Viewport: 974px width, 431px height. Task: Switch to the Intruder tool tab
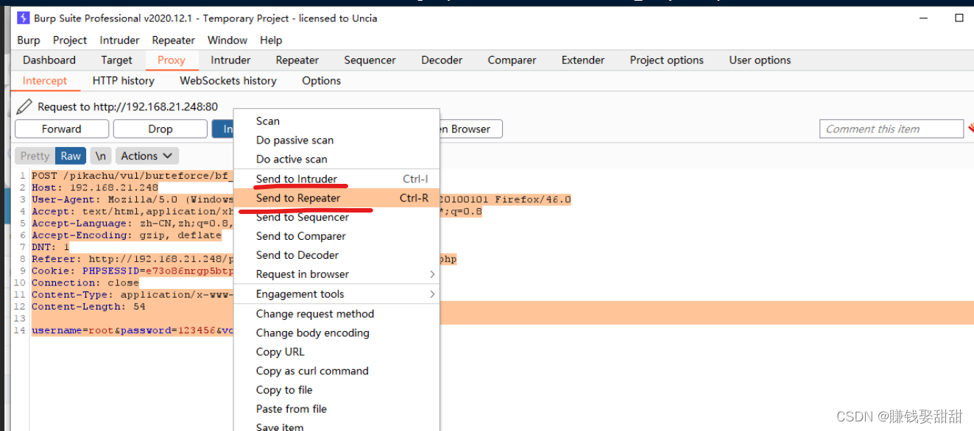pyautogui.click(x=230, y=60)
